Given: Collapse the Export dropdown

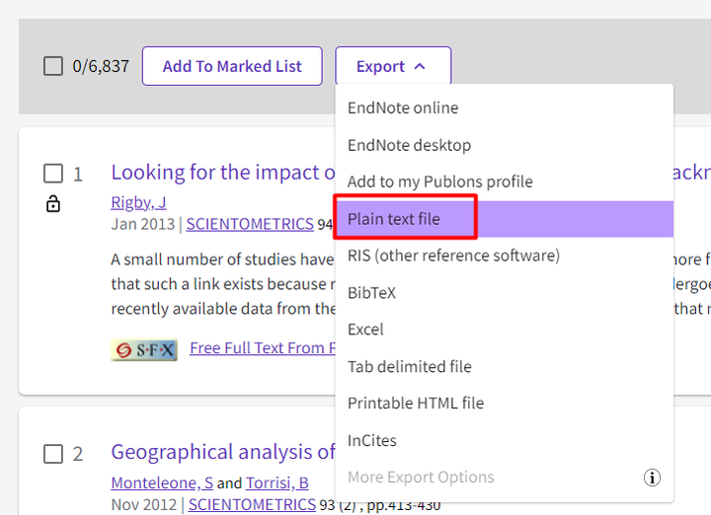Looking at the screenshot, I should (x=392, y=67).
